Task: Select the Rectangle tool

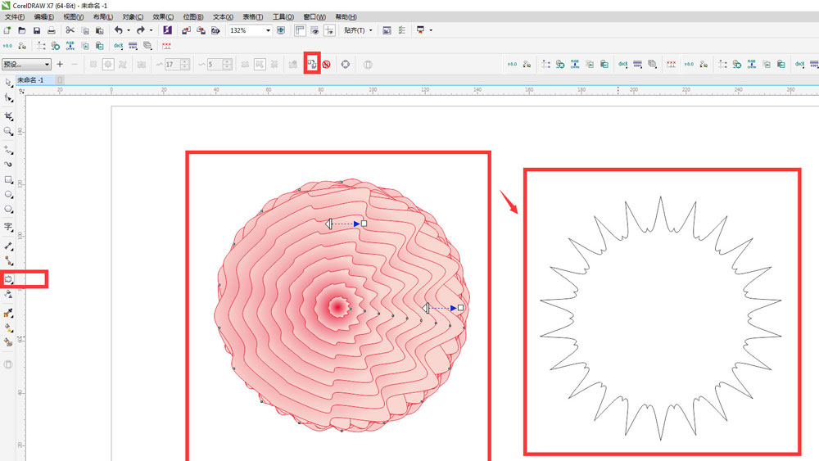Action: pos(8,179)
